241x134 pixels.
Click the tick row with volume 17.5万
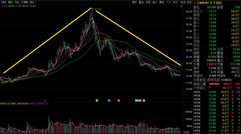(x=217, y=131)
